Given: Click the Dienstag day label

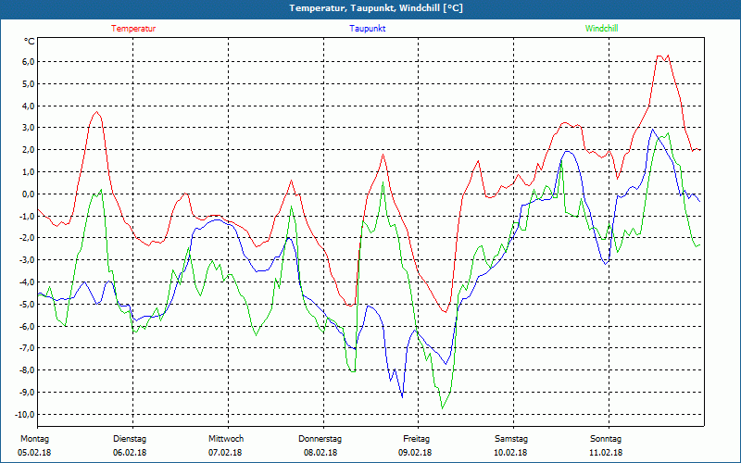Looking at the screenshot, I should tap(130, 439).
